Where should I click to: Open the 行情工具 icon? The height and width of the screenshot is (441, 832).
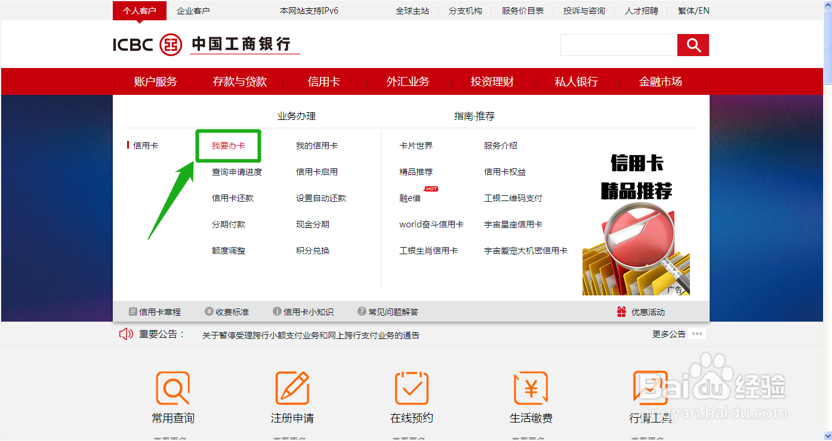651,388
